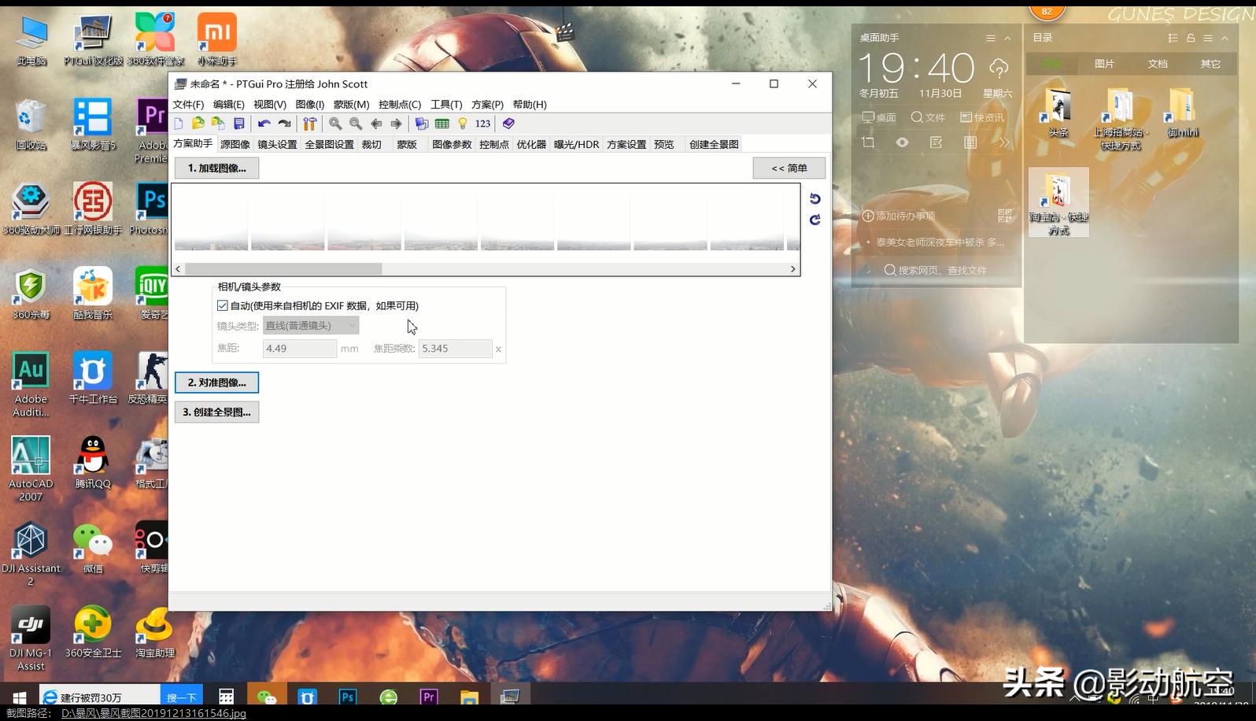The height and width of the screenshot is (721, 1256).
Task: Open the 文件(F) menu
Action: tap(188, 104)
